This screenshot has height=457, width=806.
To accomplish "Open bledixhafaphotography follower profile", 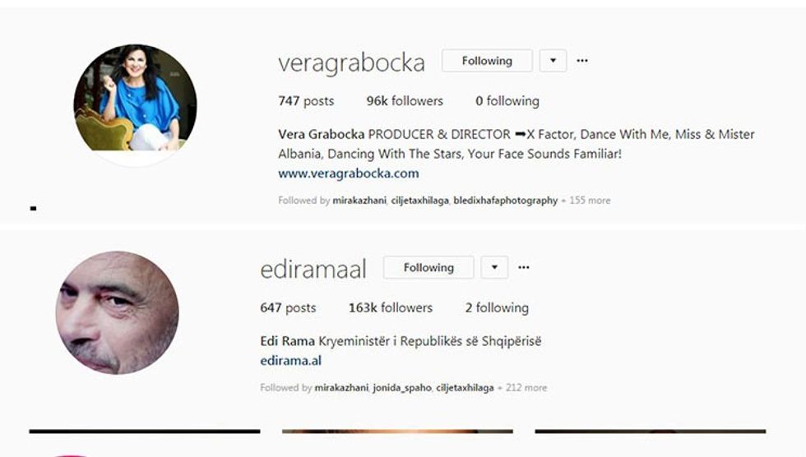I will click(x=505, y=201).
